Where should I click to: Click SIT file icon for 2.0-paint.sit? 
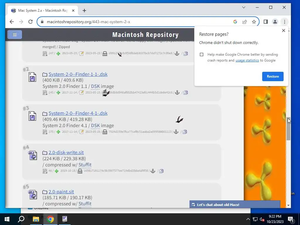pyautogui.click(x=33, y=195)
